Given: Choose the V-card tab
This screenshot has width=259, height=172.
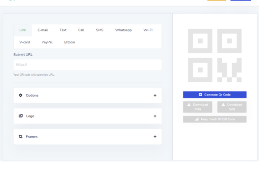Looking at the screenshot, I should pyautogui.click(x=25, y=42).
